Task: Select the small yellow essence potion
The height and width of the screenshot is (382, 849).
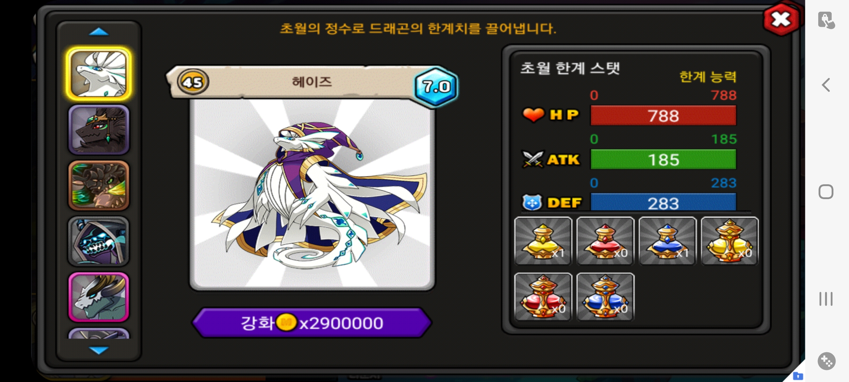Action: point(543,241)
